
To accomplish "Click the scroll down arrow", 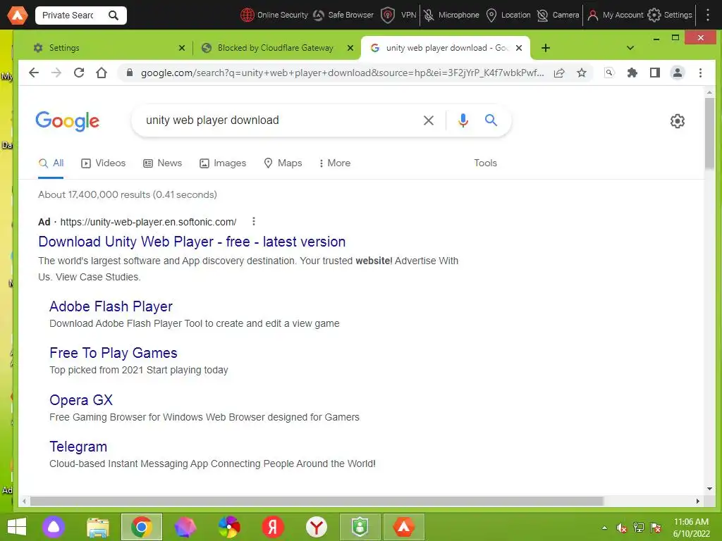I will pyautogui.click(x=709, y=489).
